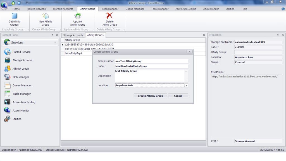Switch to the Queue Manager ribbon tab

coord(135,9)
